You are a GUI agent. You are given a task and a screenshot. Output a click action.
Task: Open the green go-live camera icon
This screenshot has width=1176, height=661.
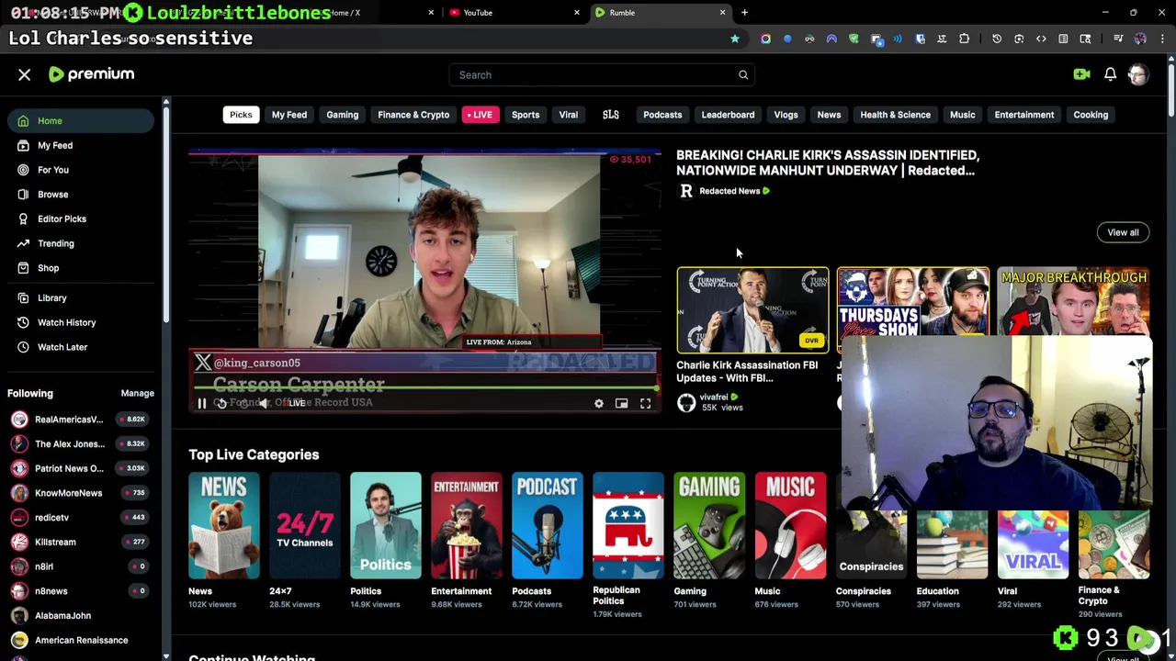click(x=1081, y=74)
